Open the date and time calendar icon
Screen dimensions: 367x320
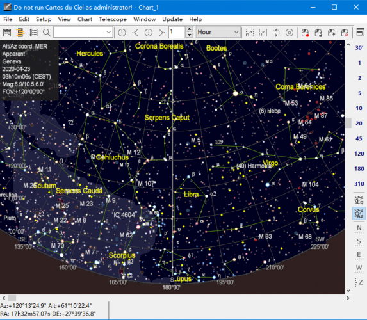7,33
